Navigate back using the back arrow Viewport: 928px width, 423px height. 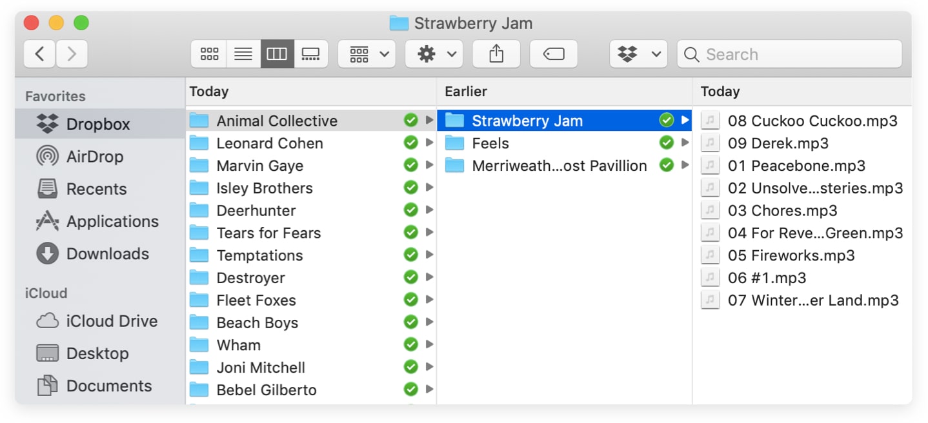pos(39,54)
